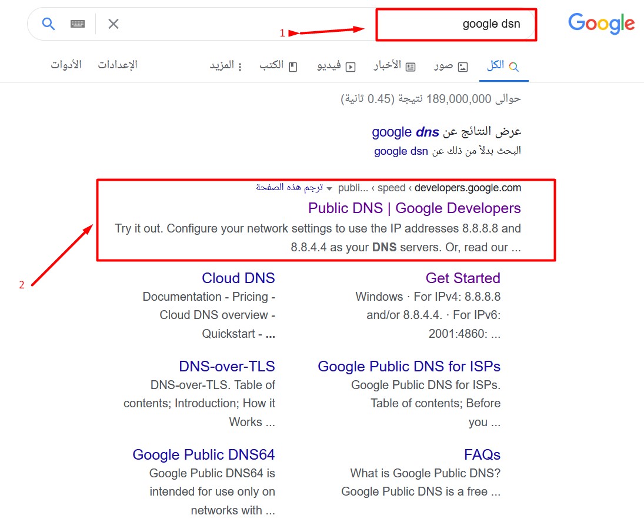Switch to the صور (Images) tab
The height and width of the screenshot is (525, 644).
tap(451, 66)
